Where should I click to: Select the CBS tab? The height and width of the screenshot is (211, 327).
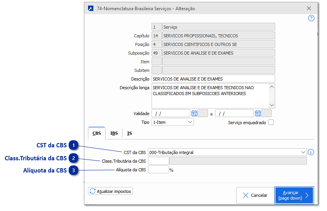coord(97,133)
